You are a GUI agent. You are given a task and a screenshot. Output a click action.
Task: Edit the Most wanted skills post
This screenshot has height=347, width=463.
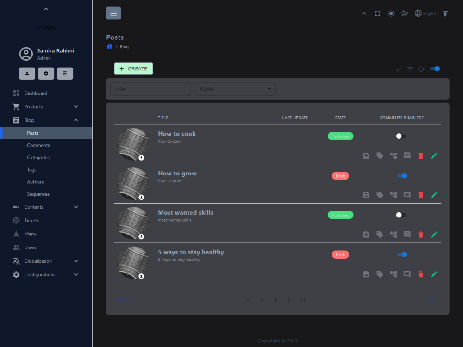point(434,235)
